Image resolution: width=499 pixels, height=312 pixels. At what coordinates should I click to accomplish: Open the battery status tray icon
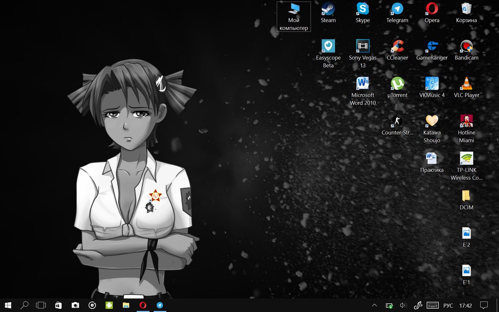[389, 305]
